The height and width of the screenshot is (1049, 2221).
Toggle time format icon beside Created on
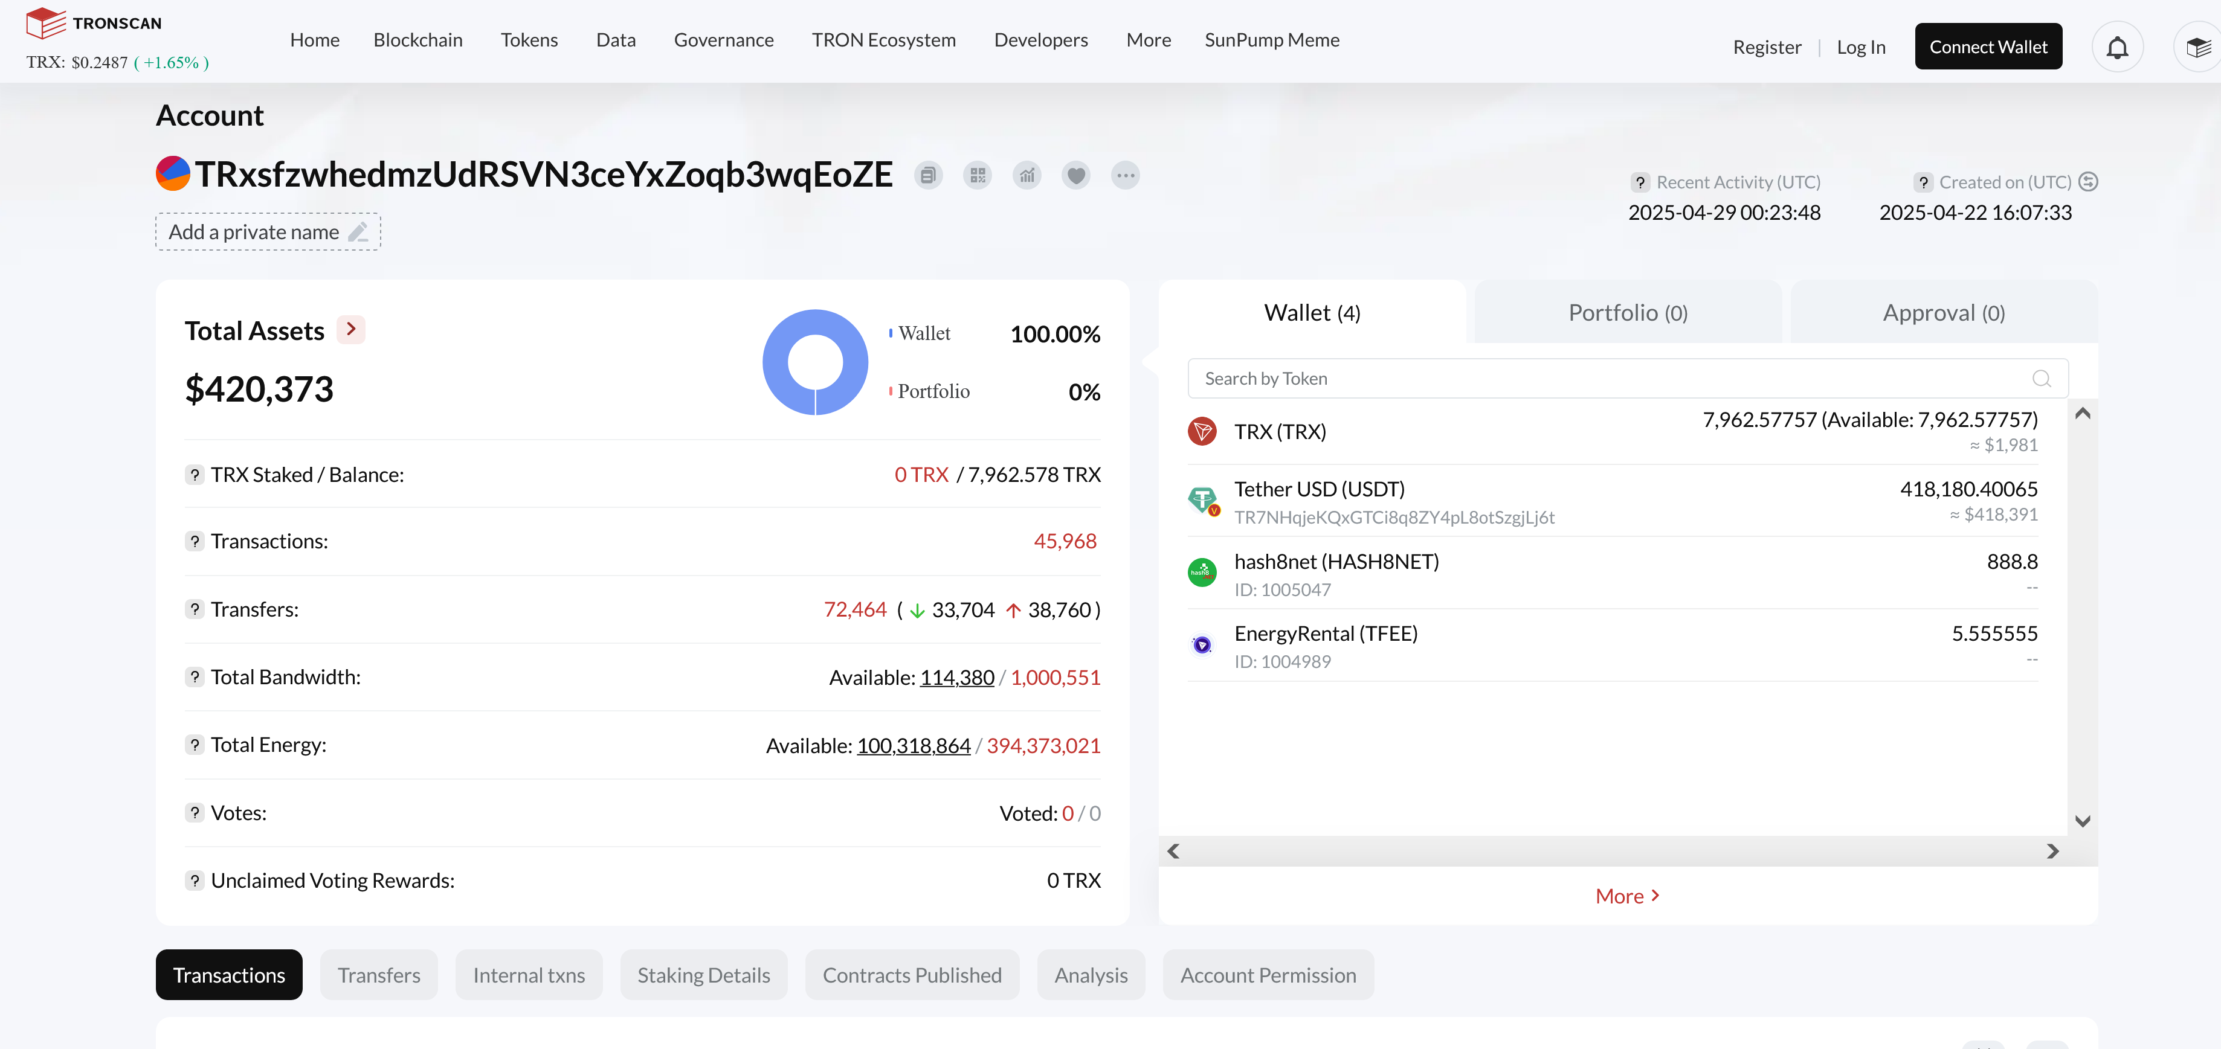click(2088, 182)
